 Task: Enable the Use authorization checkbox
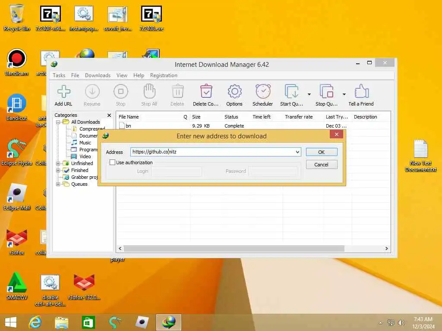[113, 162]
